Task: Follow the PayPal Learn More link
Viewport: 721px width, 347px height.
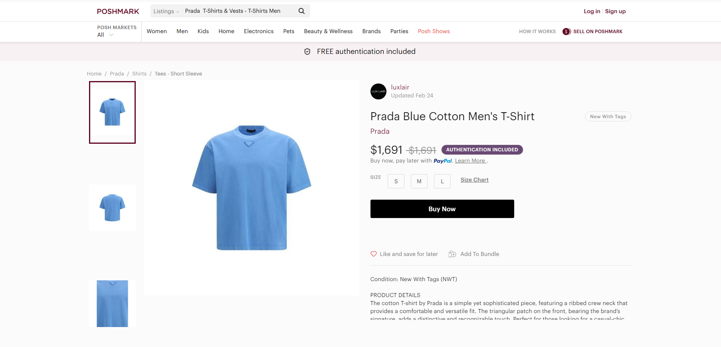Action: click(x=470, y=161)
